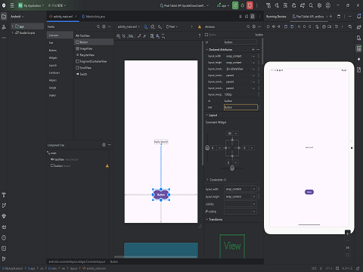Click the horizontal bias slider knob
Screen dimensions: 363x272
tap(232, 168)
